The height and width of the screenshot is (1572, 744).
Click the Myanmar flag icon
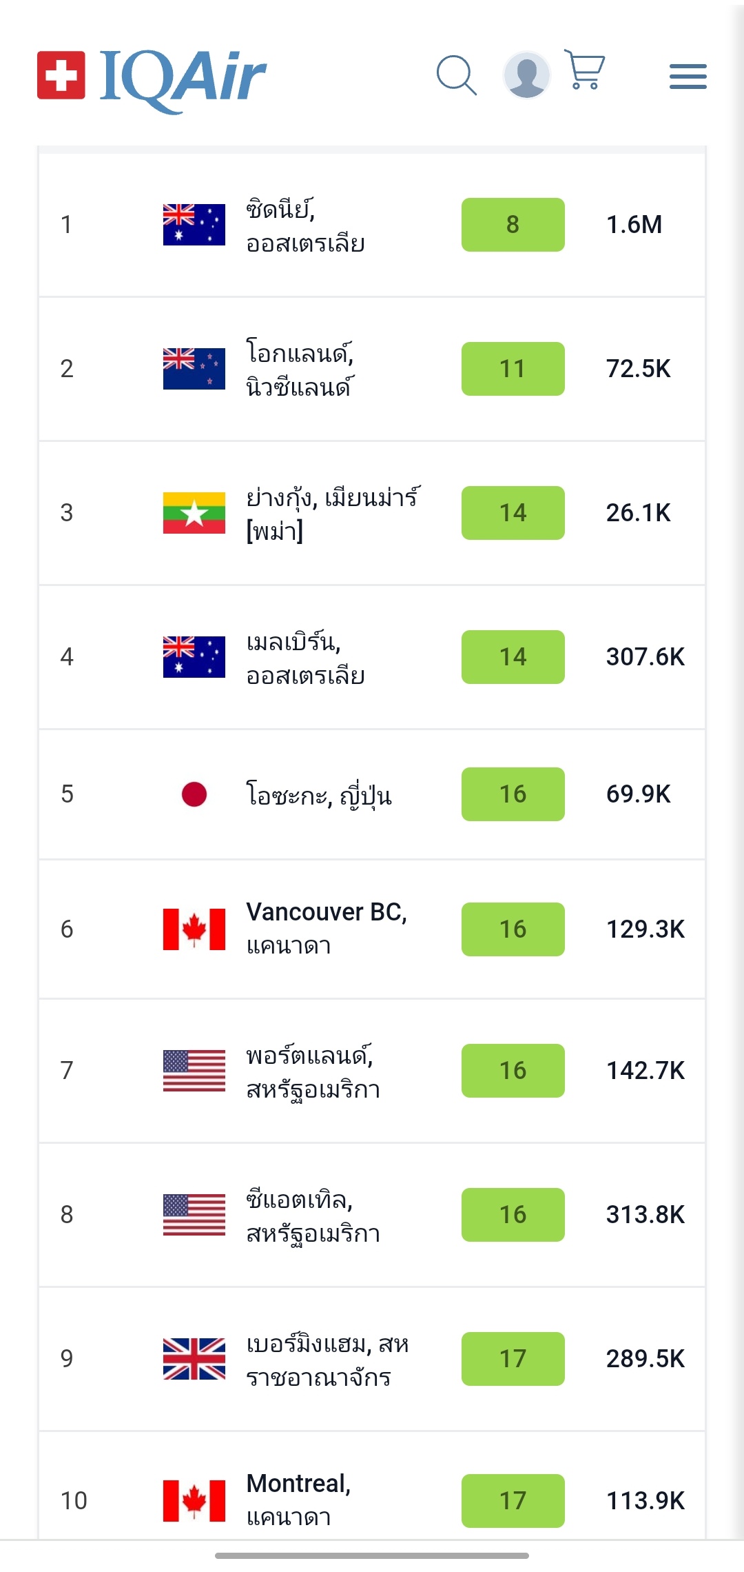pos(194,513)
